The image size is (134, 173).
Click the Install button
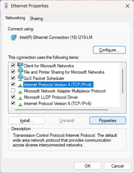[27, 121]
